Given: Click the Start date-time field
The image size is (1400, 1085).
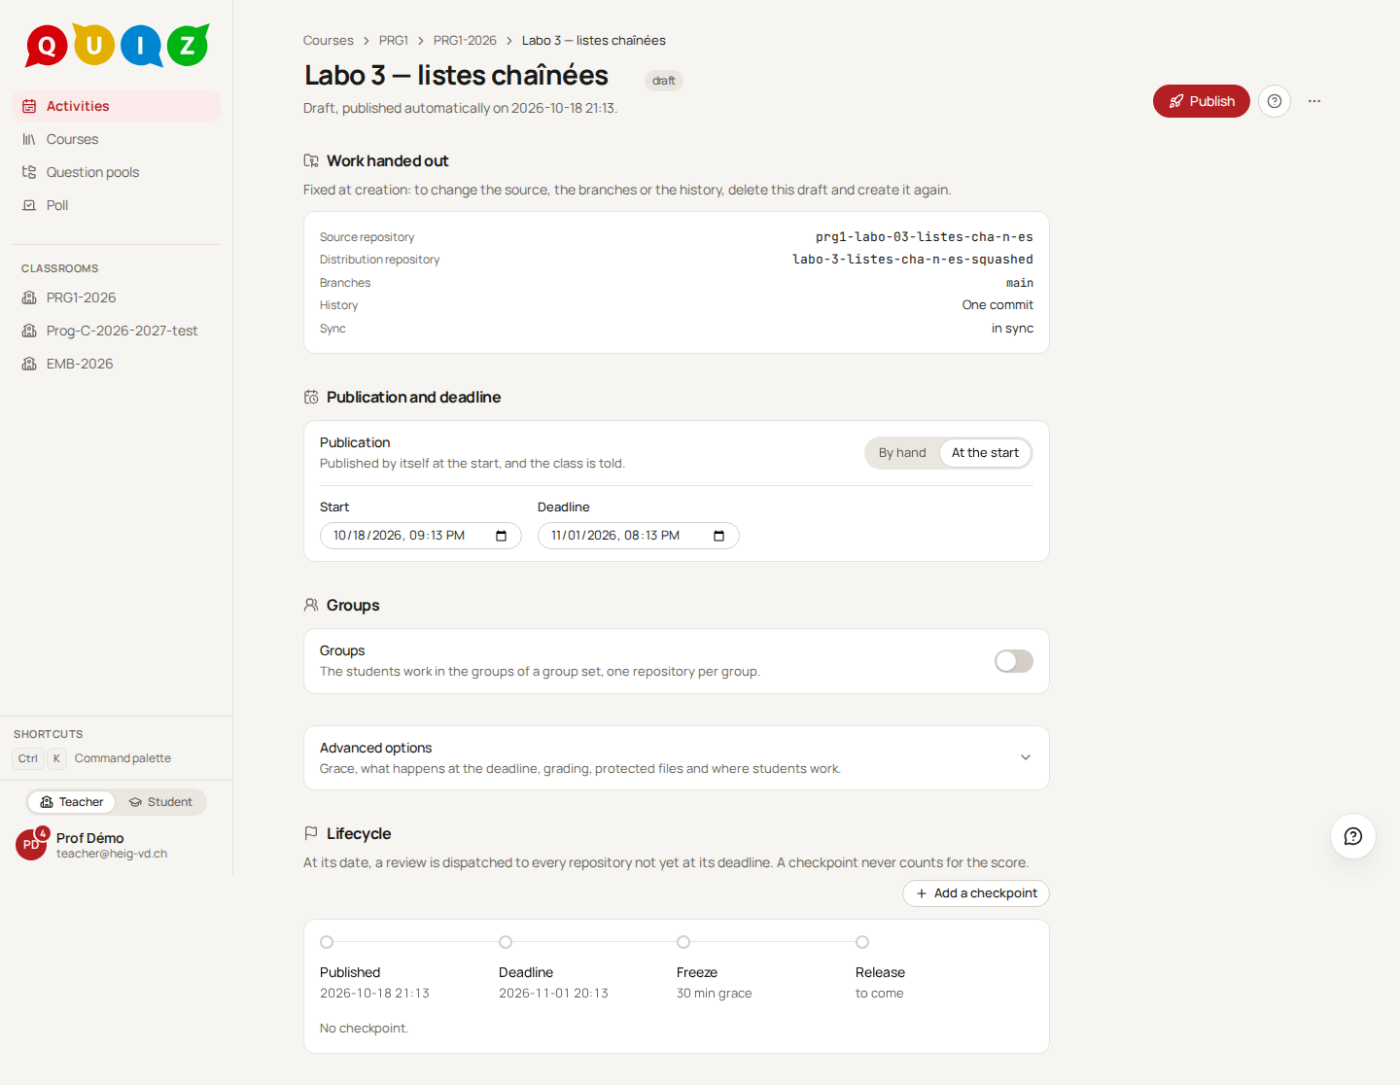Looking at the screenshot, I should (421, 536).
